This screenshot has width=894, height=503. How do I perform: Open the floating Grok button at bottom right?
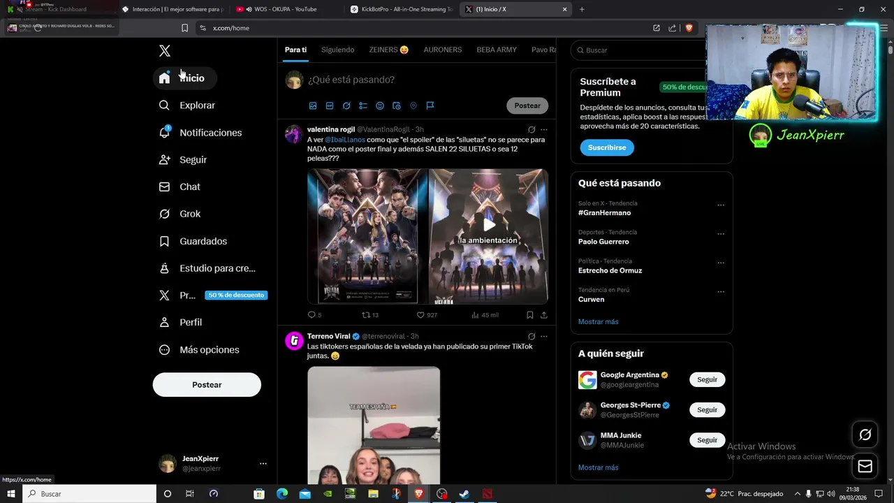coord(865,435)
